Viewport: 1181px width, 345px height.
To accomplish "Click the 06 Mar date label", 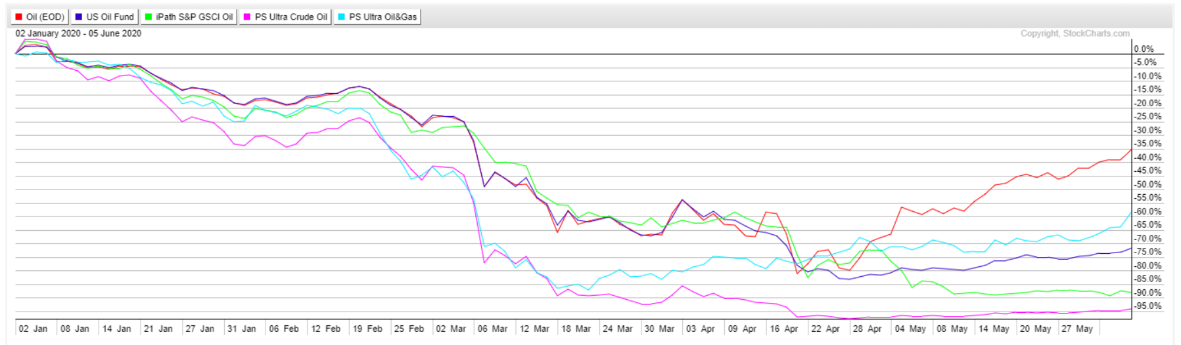I will (492, 329).
